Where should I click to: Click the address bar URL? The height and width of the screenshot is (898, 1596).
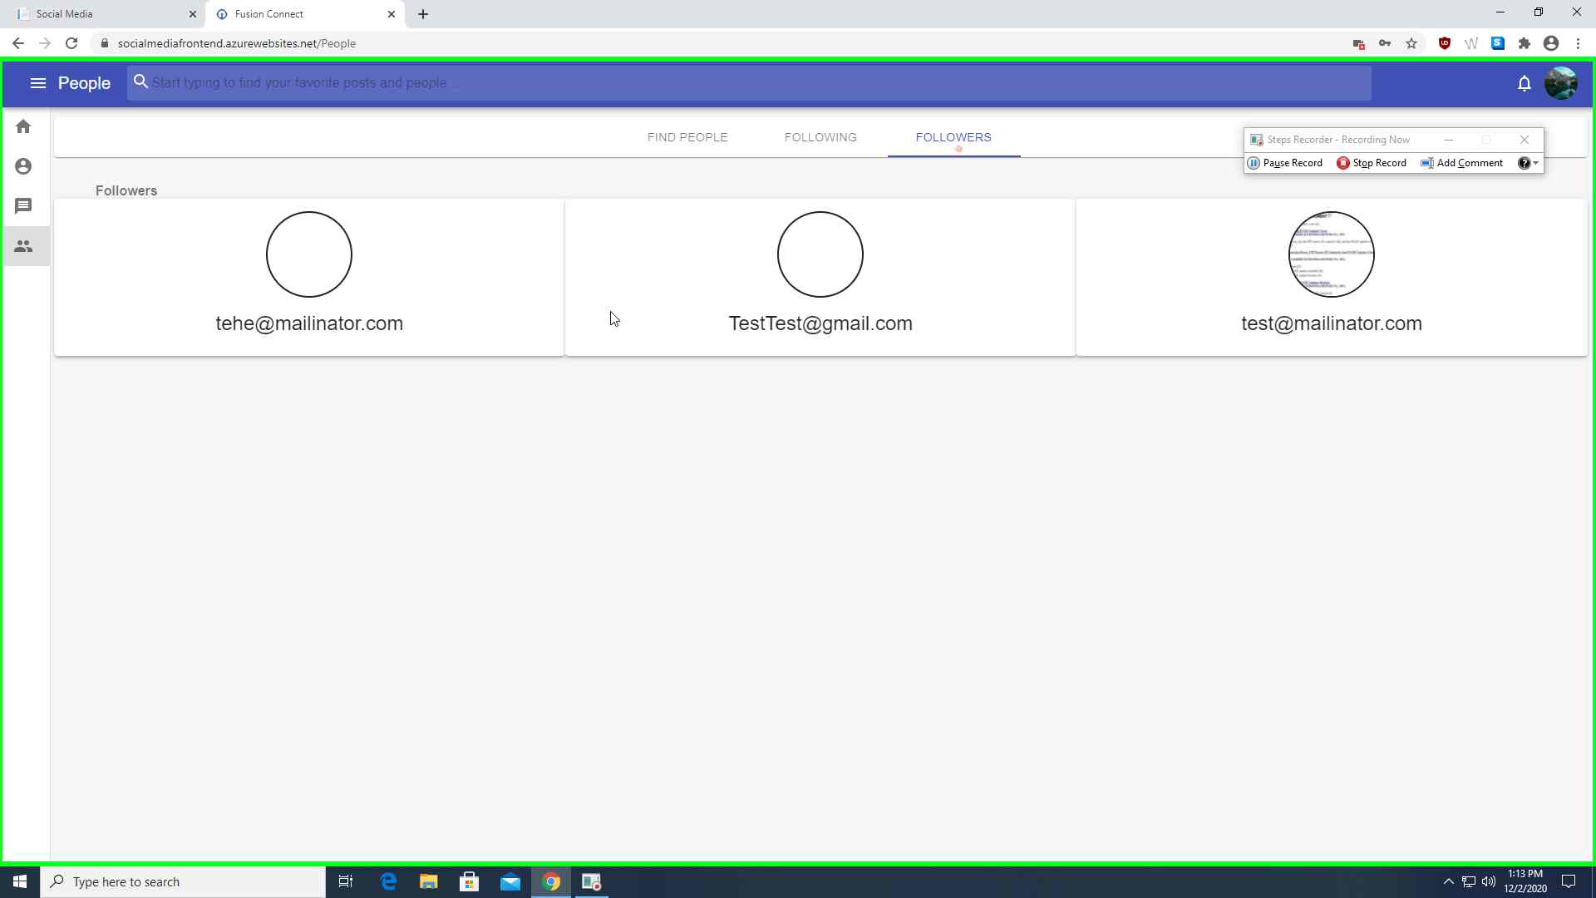coord(237,43)
